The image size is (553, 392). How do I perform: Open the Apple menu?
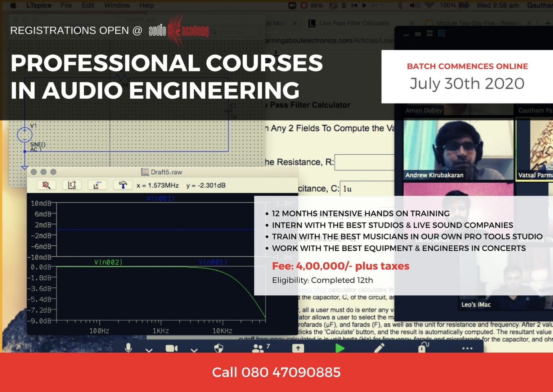tap(13, 5)
